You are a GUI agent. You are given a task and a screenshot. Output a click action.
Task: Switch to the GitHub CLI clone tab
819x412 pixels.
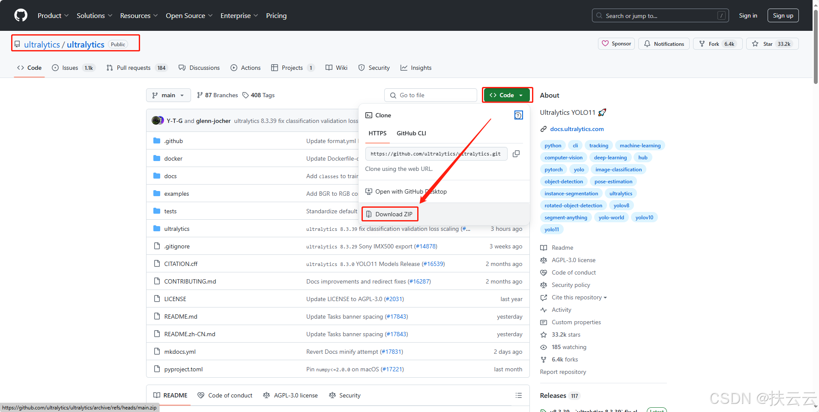[411, 133]
